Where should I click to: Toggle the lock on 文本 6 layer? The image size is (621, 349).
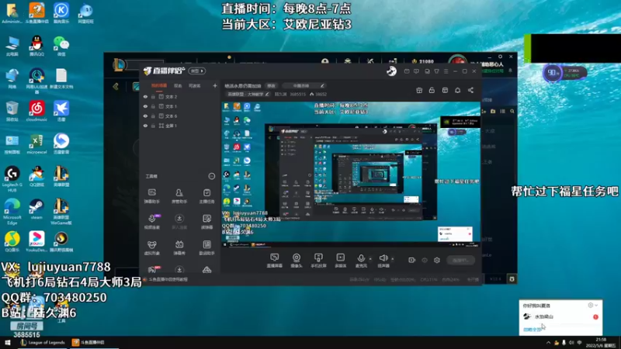[x=153, y=116]
